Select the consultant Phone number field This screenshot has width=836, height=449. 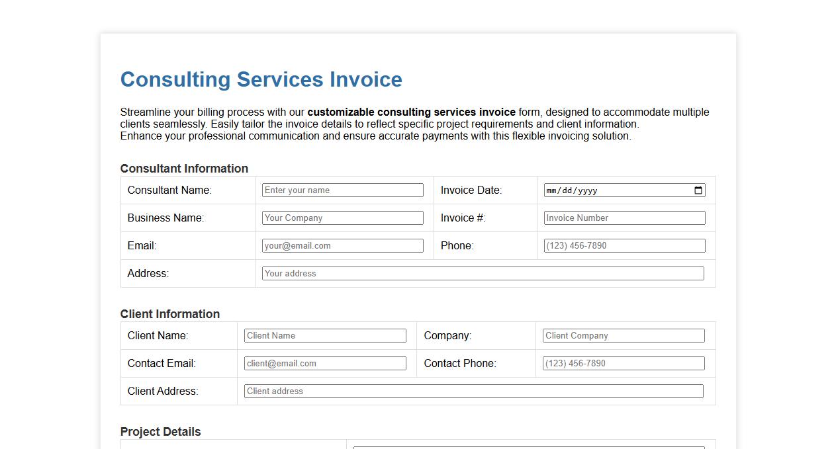(x=623, y=245)
